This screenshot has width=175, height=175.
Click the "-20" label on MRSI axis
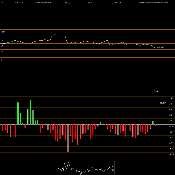point(171,132)
